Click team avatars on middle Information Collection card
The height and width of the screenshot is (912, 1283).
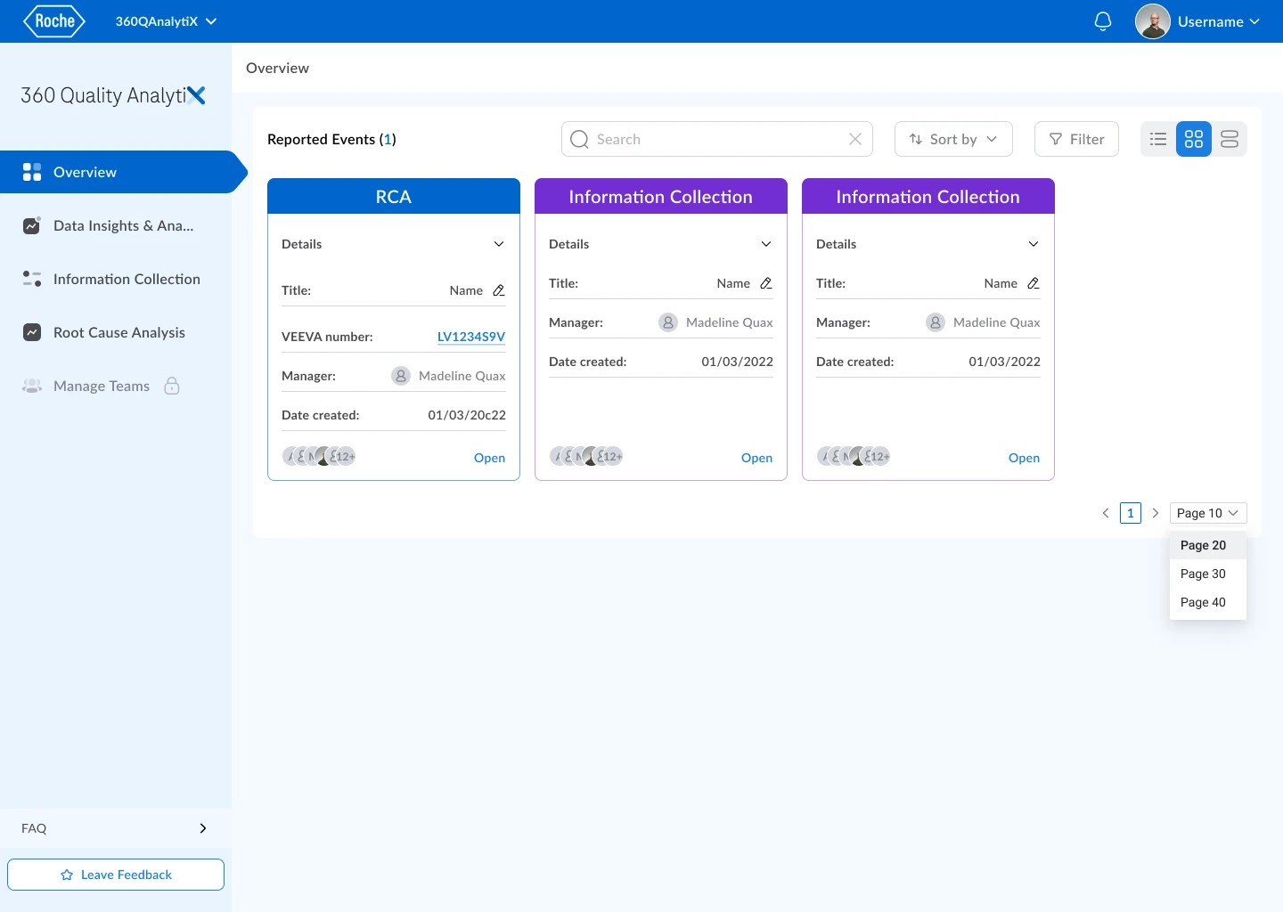[586, 457]
